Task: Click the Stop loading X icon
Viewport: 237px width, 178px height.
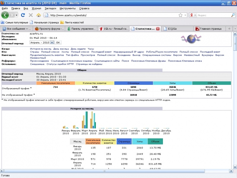Action: tap(31, 15)
